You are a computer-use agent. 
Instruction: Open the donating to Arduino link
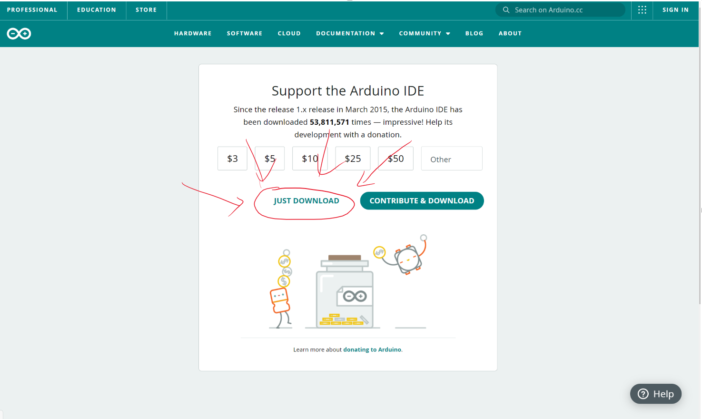click(x=372, y=349)
